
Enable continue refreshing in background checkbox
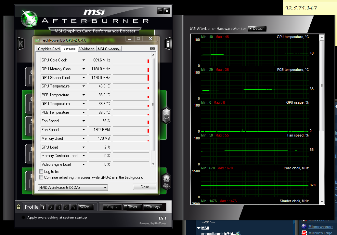(x=41, y=177)
